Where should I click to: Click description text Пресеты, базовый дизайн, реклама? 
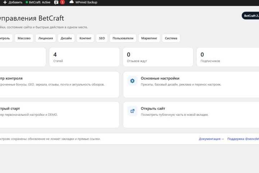(x=181, y=84)
